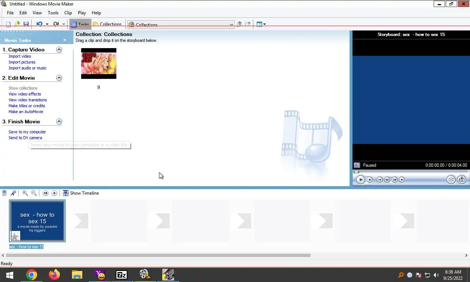Open the Undo history dropdown arrow
Viewport: 470px width, 282px height.
[x=47, y=24]
